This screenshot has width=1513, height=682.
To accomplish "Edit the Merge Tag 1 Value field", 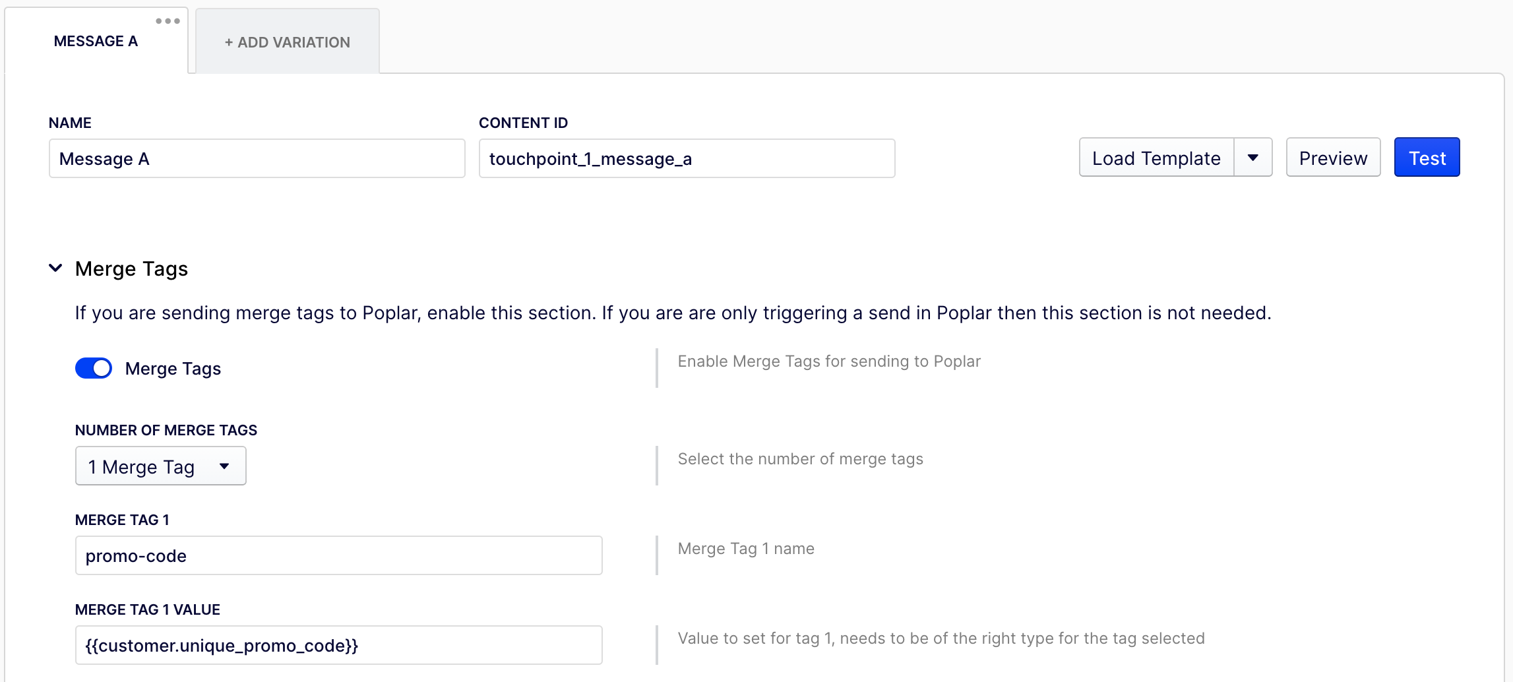I will 338,645.
